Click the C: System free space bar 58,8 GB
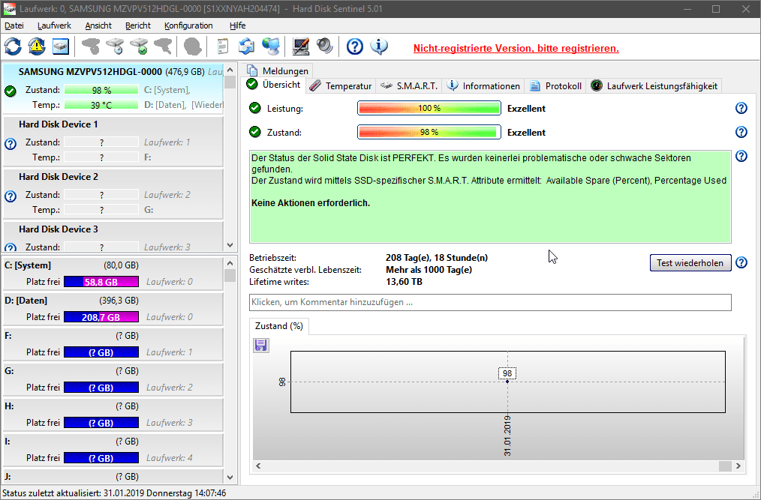 click(x=101, y=282)
